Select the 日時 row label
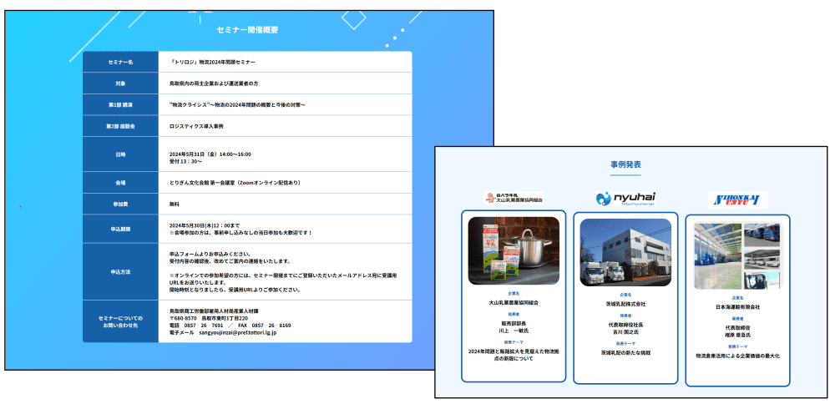Viewport: 835px width, 404px height. 120,154
